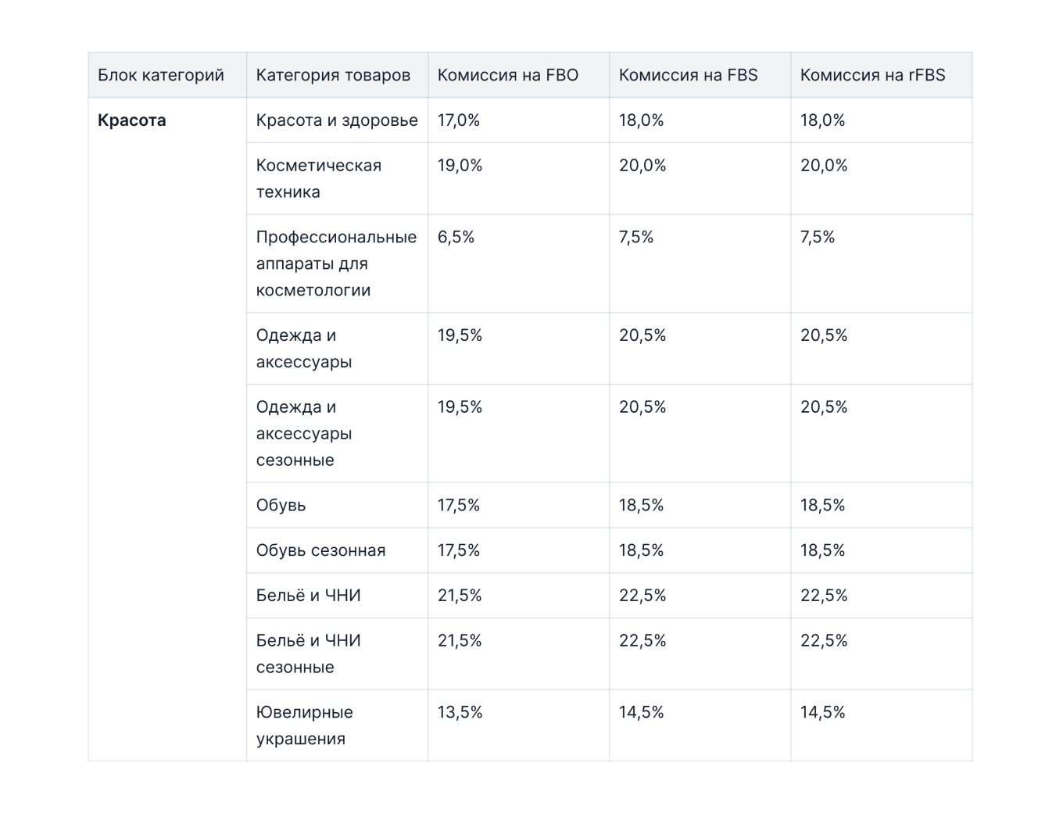Select the bold "Красота" block cell

tap(132, 120)
